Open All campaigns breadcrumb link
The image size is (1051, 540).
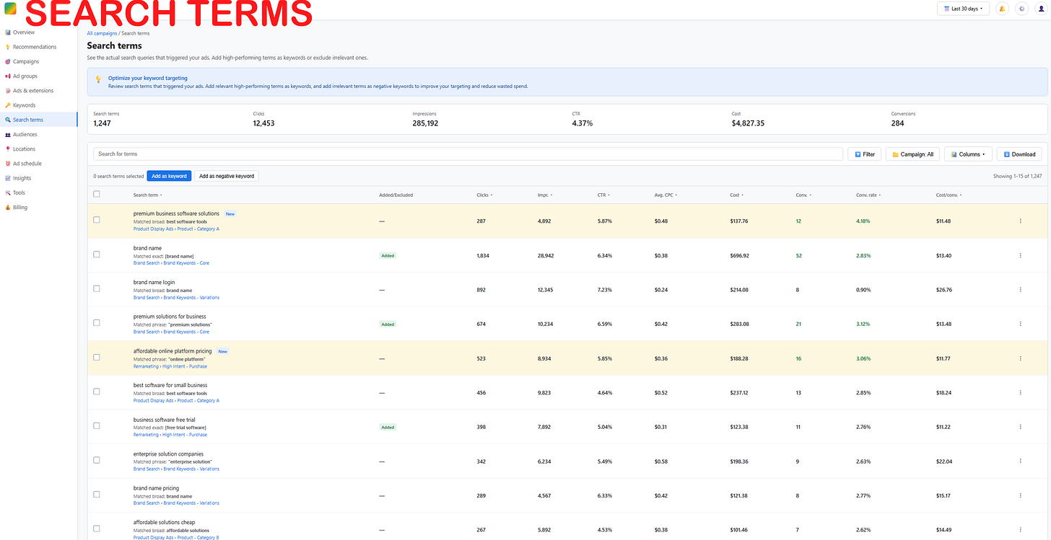[x=102, y=33]
